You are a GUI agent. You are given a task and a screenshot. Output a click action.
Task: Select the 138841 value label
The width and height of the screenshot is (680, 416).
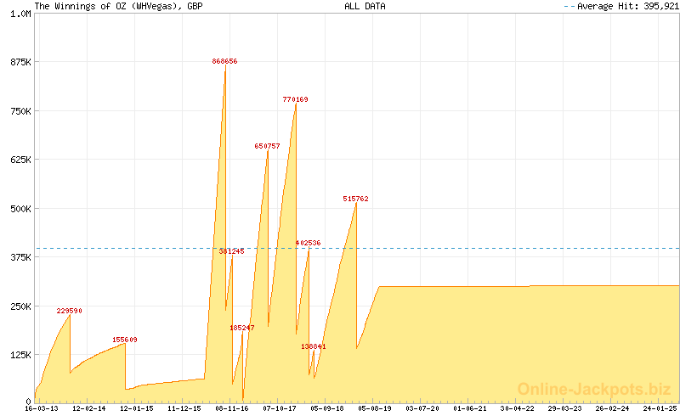coord(313,346)
